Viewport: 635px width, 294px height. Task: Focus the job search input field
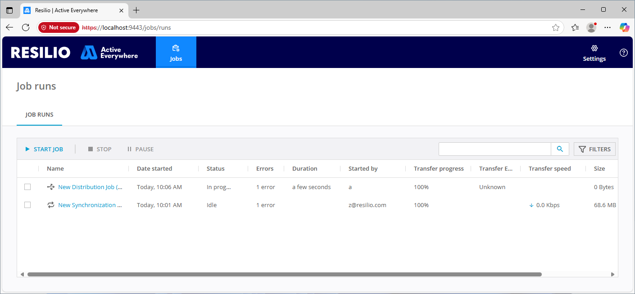pos(494,149)
